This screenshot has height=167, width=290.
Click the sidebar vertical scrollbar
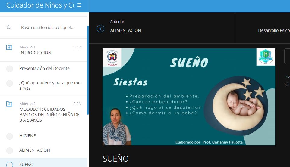[88, 69]
